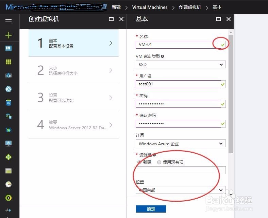This screenshot has height=218, width=268.
Task: Open the hamburger menu in the sidebar
Action: (9, 21)
